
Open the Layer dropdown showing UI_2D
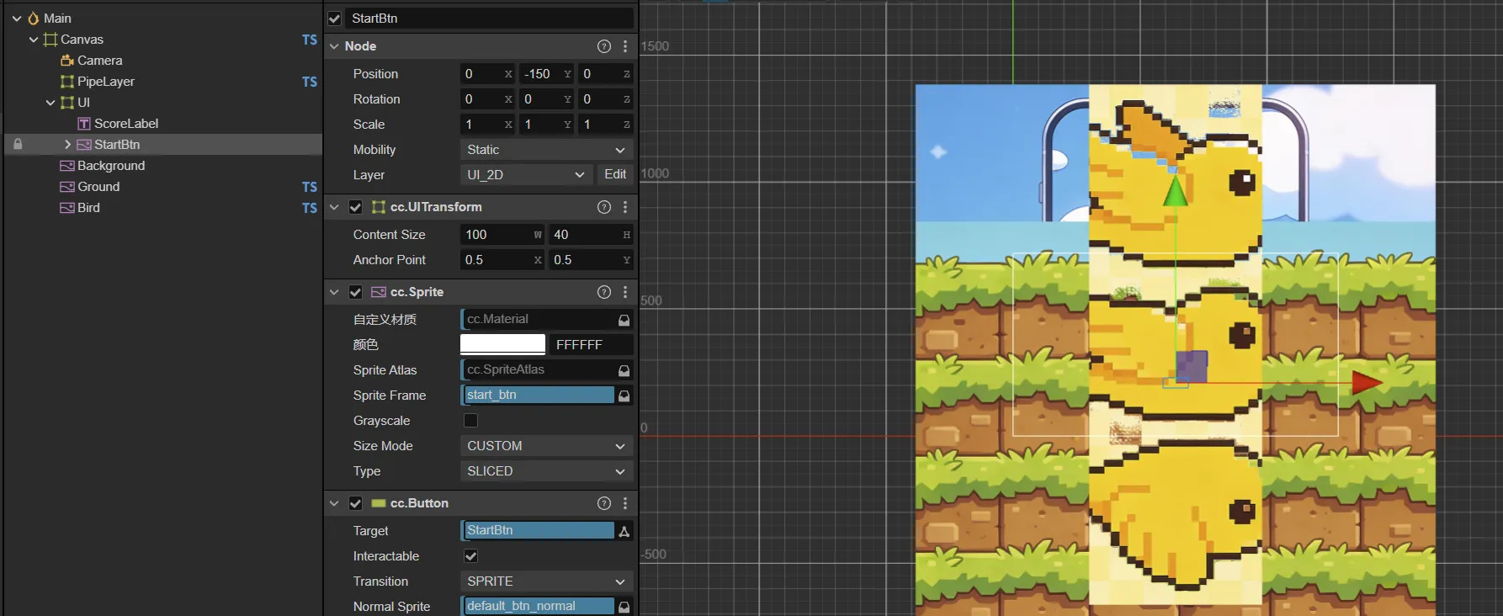tap(525, 175)
